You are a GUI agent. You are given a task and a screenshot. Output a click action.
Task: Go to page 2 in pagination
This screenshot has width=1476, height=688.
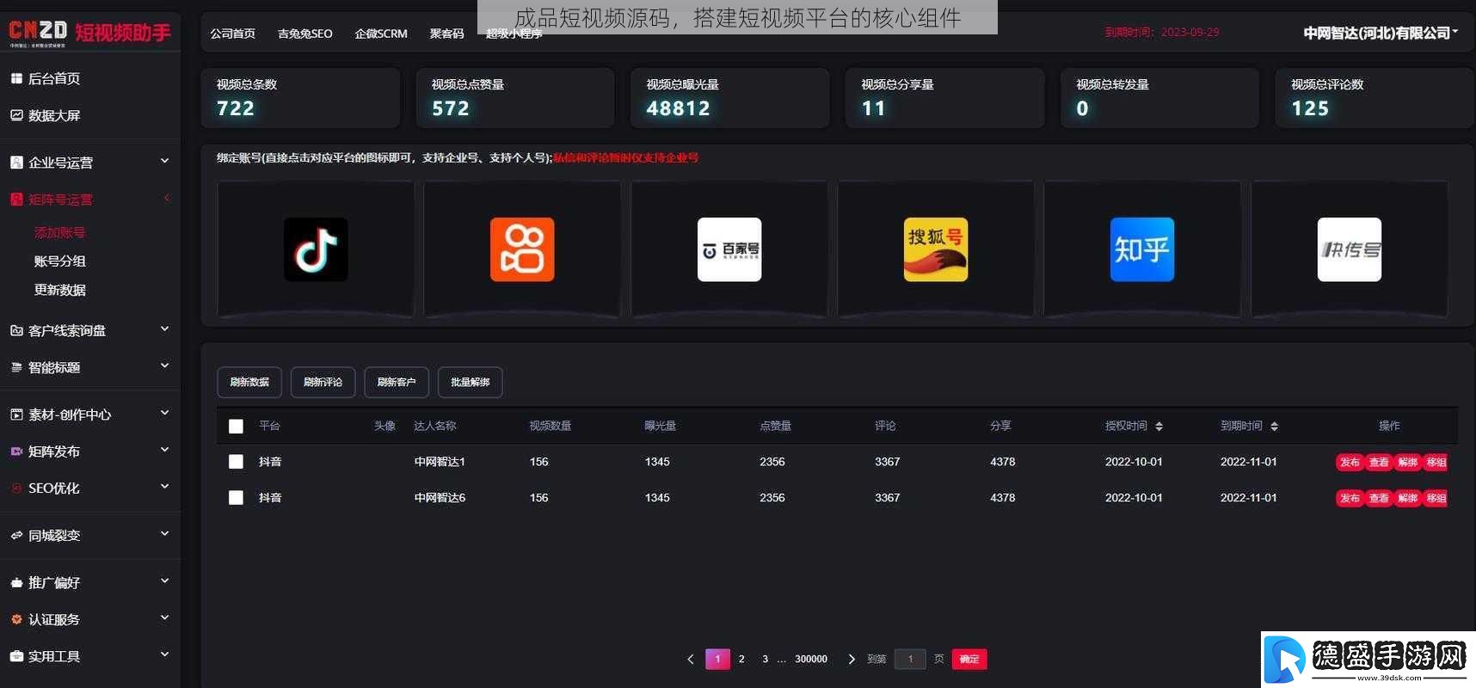coord(741,660)
